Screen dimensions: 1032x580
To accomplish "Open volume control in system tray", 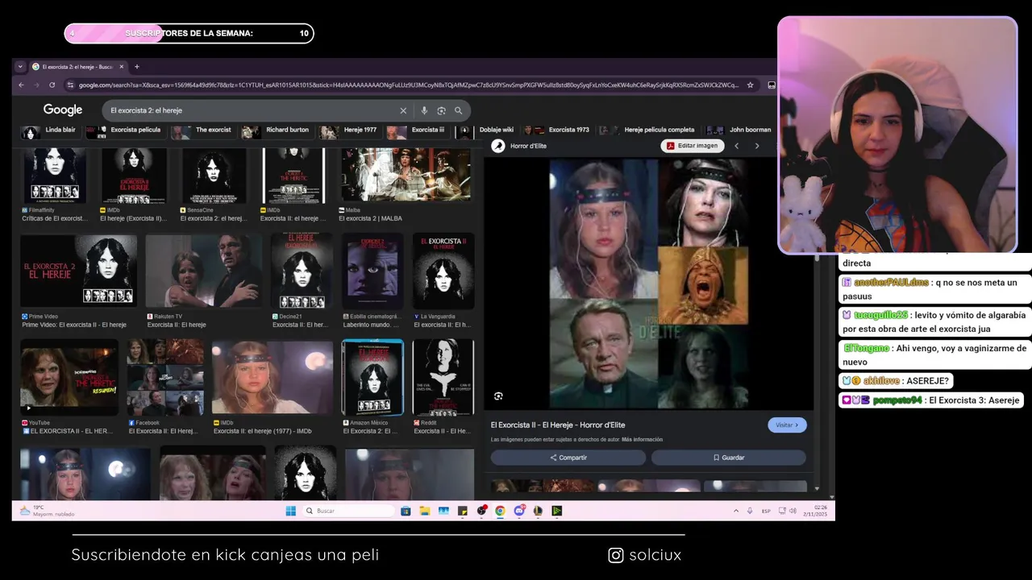I will point(793,511).
